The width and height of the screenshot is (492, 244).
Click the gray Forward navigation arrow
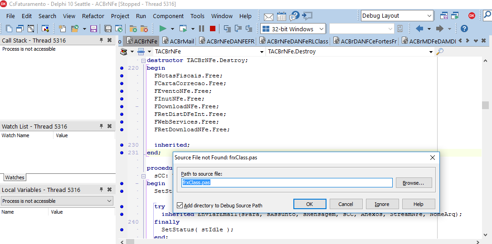440,29
